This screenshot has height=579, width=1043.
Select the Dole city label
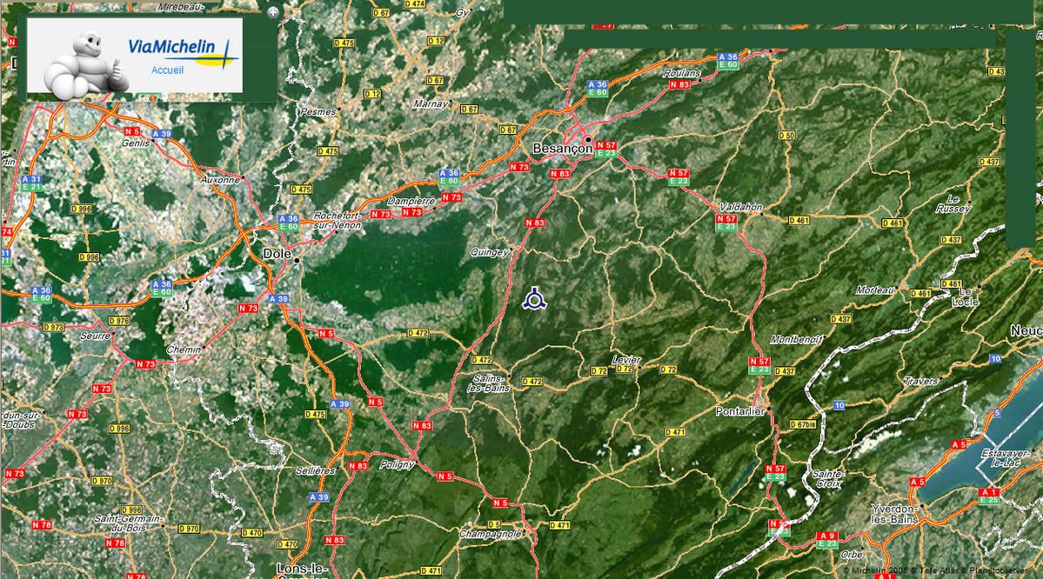pyautogui.click(x=277, y=254)
